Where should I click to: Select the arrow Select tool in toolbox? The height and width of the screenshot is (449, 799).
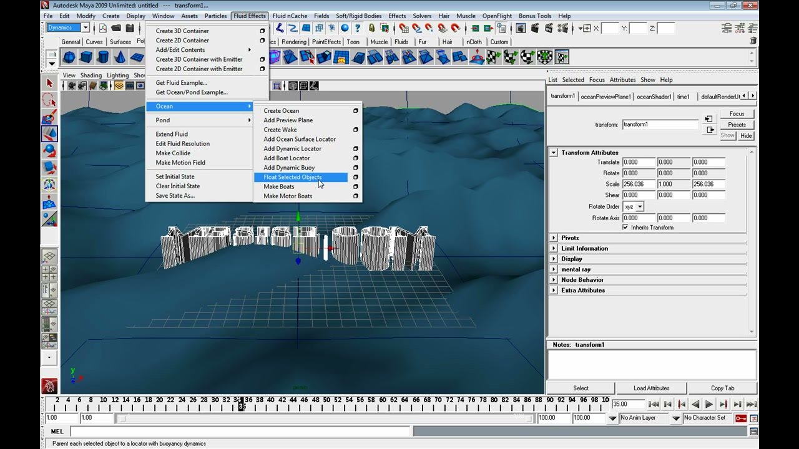pyautogui.click(x=50, y=84)
